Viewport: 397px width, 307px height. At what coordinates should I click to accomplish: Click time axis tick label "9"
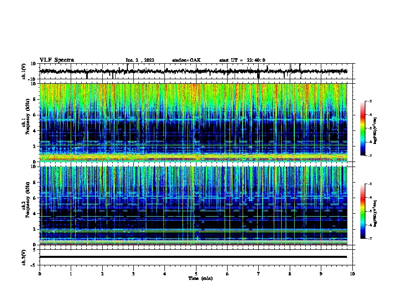[321, 274]
